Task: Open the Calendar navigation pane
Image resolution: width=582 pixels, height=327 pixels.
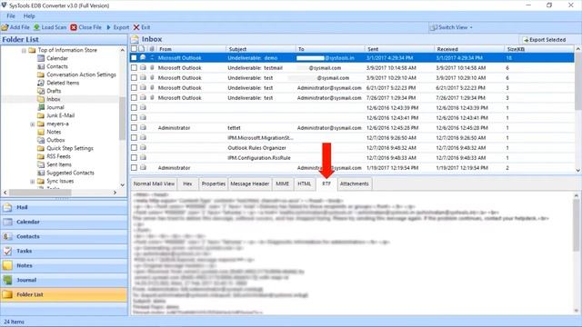Action: 64,222
